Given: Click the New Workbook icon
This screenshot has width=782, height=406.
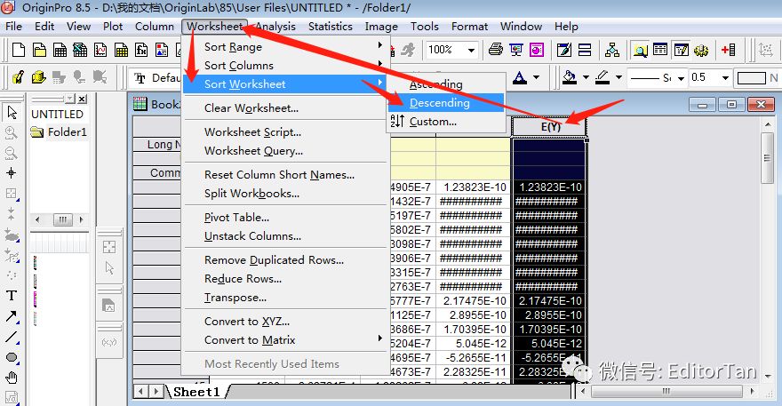Looking at the screenshot, I should 60,50.
